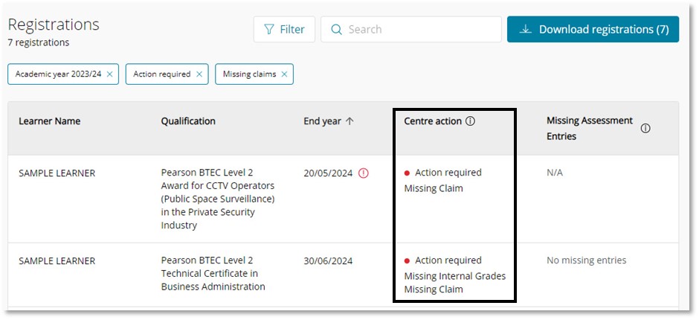Open Missing Assessment Entries info icon
Screen dimensions: 699x320
(x=645, y=128)
